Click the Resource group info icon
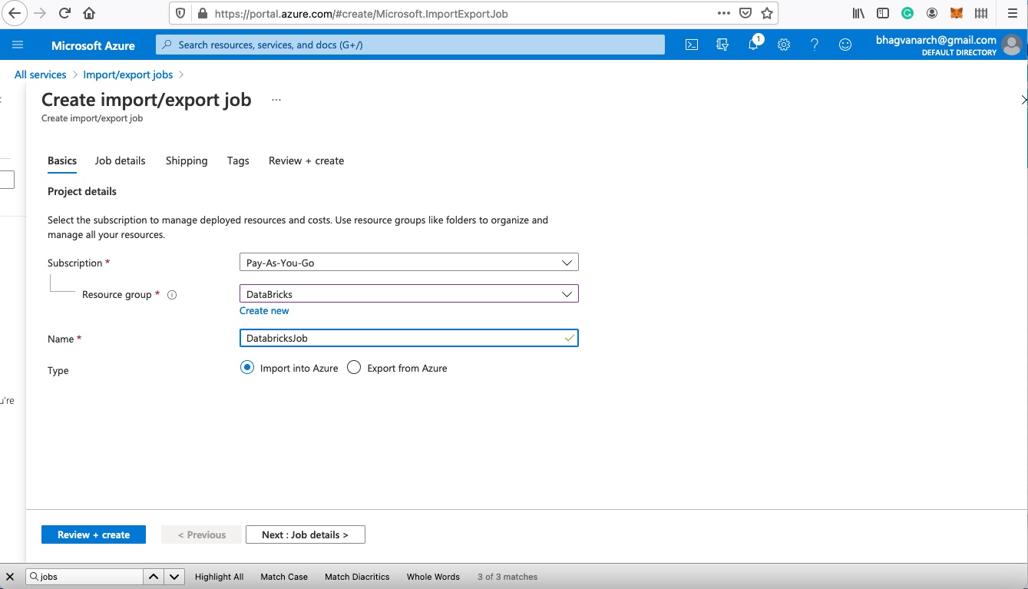The height and width of the screenshot is (589, 1028). click(172, 295)
